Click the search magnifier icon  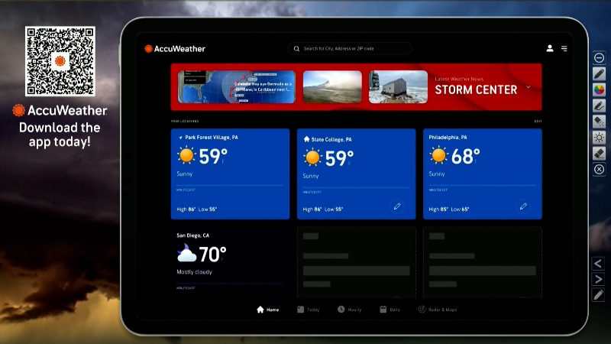point(296,49)
